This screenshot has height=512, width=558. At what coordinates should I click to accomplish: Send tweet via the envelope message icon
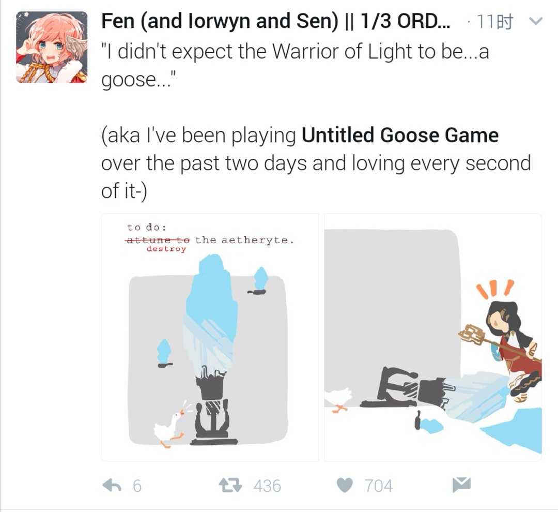(461, 485)
